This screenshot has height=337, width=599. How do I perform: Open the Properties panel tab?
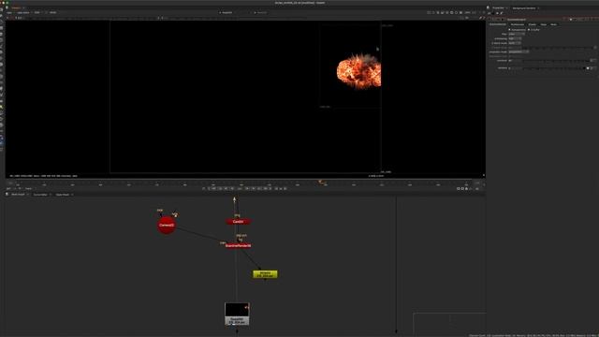click(x=498, y=8)
